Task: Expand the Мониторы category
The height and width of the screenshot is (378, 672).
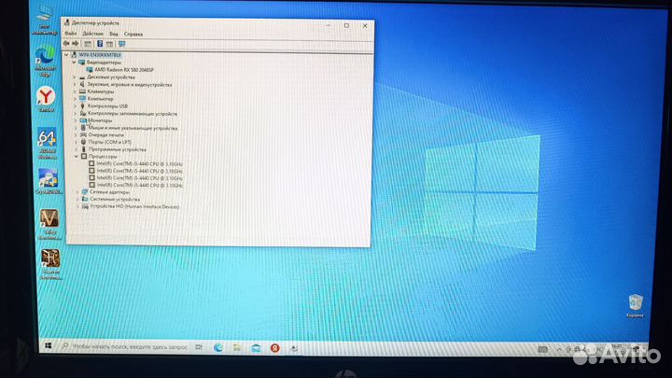Action: (x=76, y=120)
